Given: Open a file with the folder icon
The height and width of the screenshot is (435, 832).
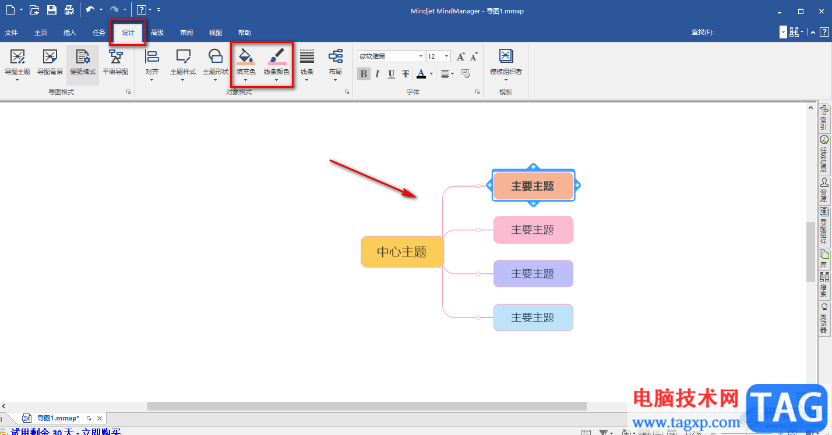Looking at the screenshot, I should click(x=34, y=9).
